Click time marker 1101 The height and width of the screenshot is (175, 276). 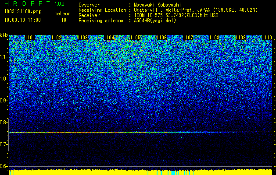[x=30, y=38]
